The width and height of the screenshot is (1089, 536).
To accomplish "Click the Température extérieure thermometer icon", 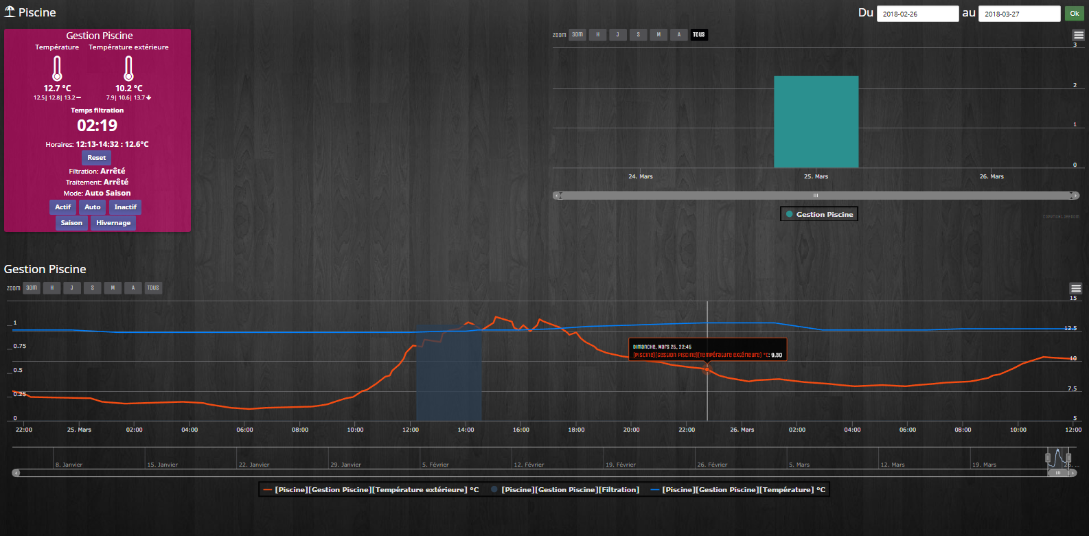I will pyautogui.click(x=128, y=69).
